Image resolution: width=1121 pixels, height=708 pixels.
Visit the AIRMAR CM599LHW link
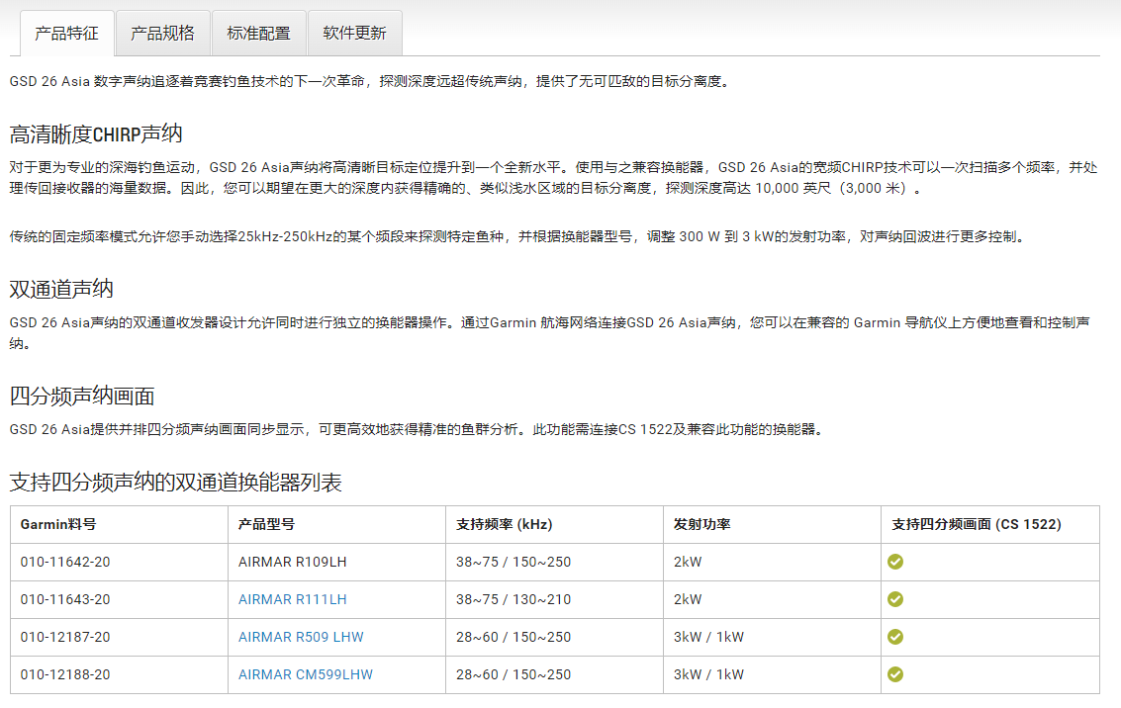tap(305, 674)
